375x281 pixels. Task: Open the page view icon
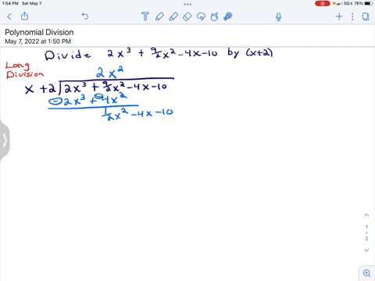tap(366, 16)
